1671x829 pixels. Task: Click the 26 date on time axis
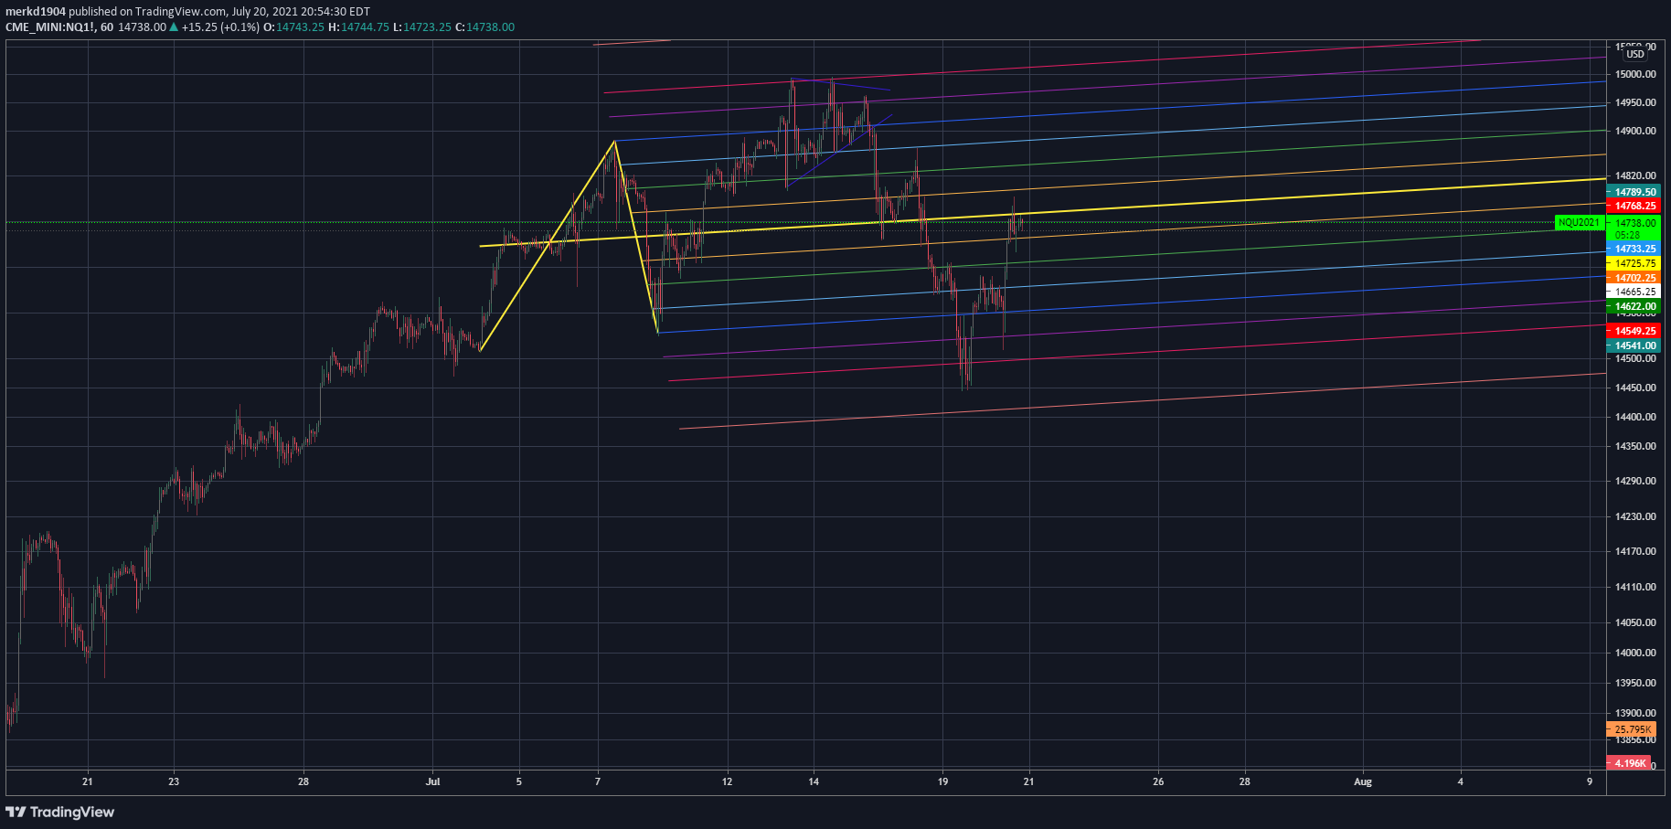tap(1158, 781)
